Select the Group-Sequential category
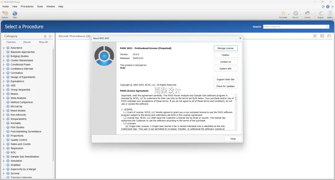 pos(20,90)
